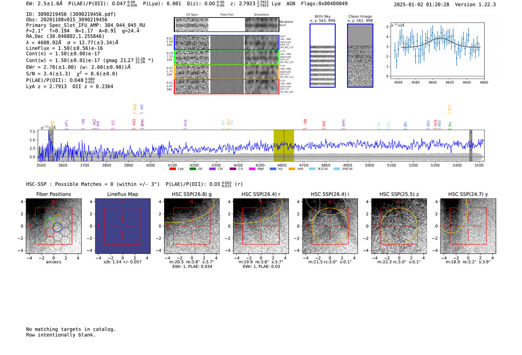The width and height of the screenshot is (522, 355).
Task: Click the yellow highlighted band near 4600 Å
Action: click(284, 145)
